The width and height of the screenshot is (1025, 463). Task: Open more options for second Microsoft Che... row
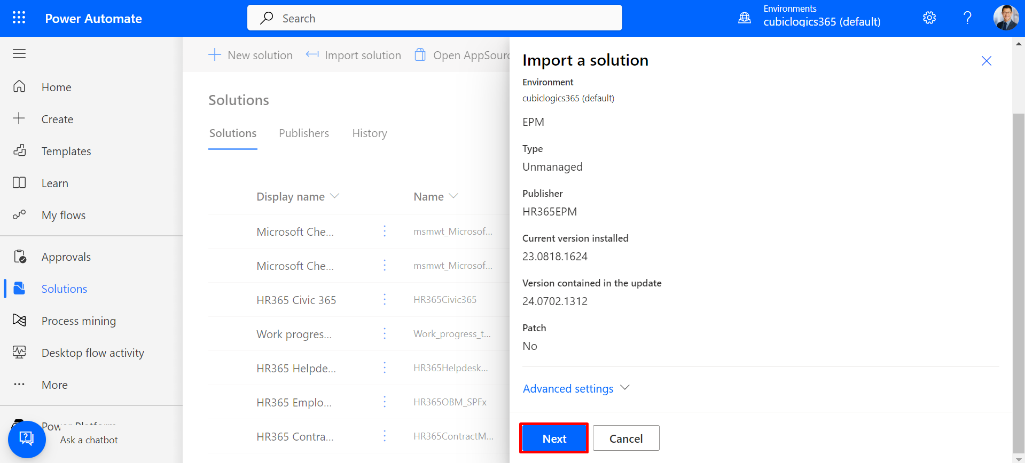385,265
